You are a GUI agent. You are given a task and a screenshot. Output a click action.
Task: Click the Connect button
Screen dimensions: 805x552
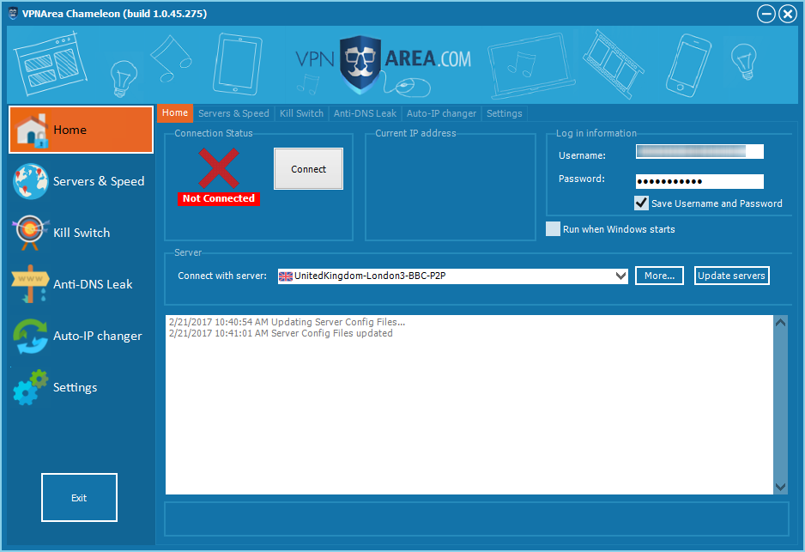[x=309, y=169]
